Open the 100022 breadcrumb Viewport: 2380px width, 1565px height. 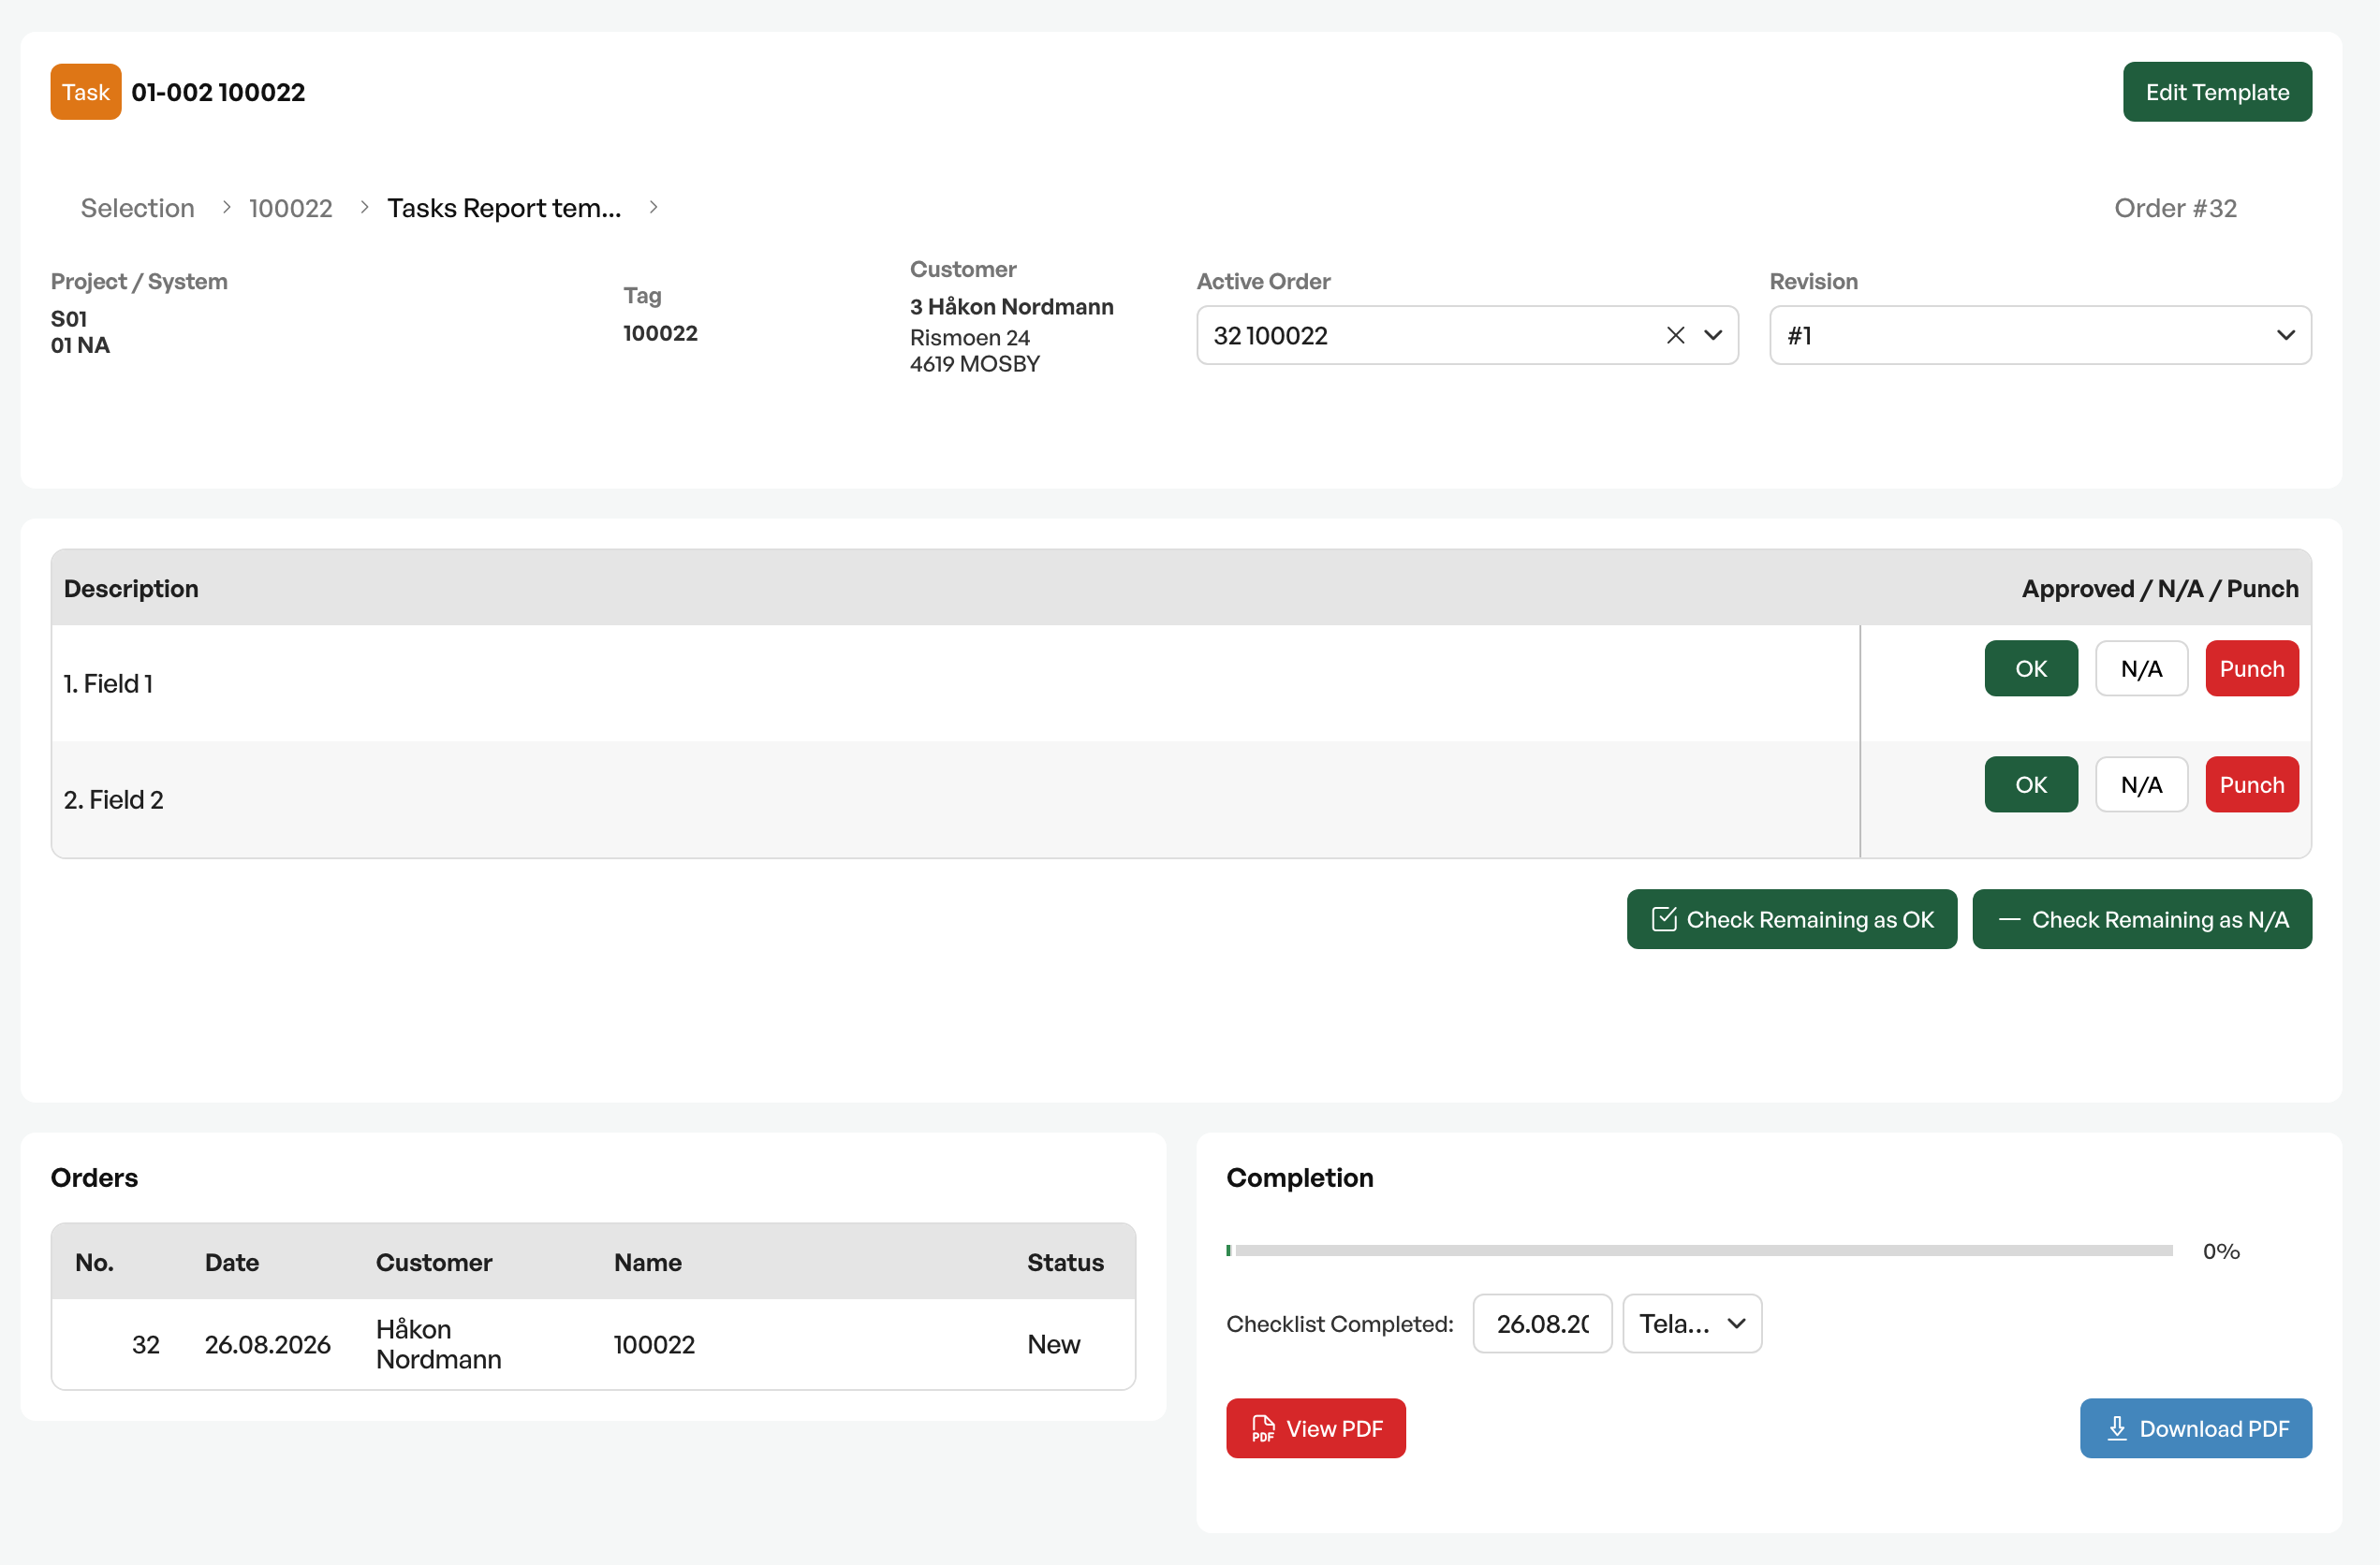(x=291, y=208)
